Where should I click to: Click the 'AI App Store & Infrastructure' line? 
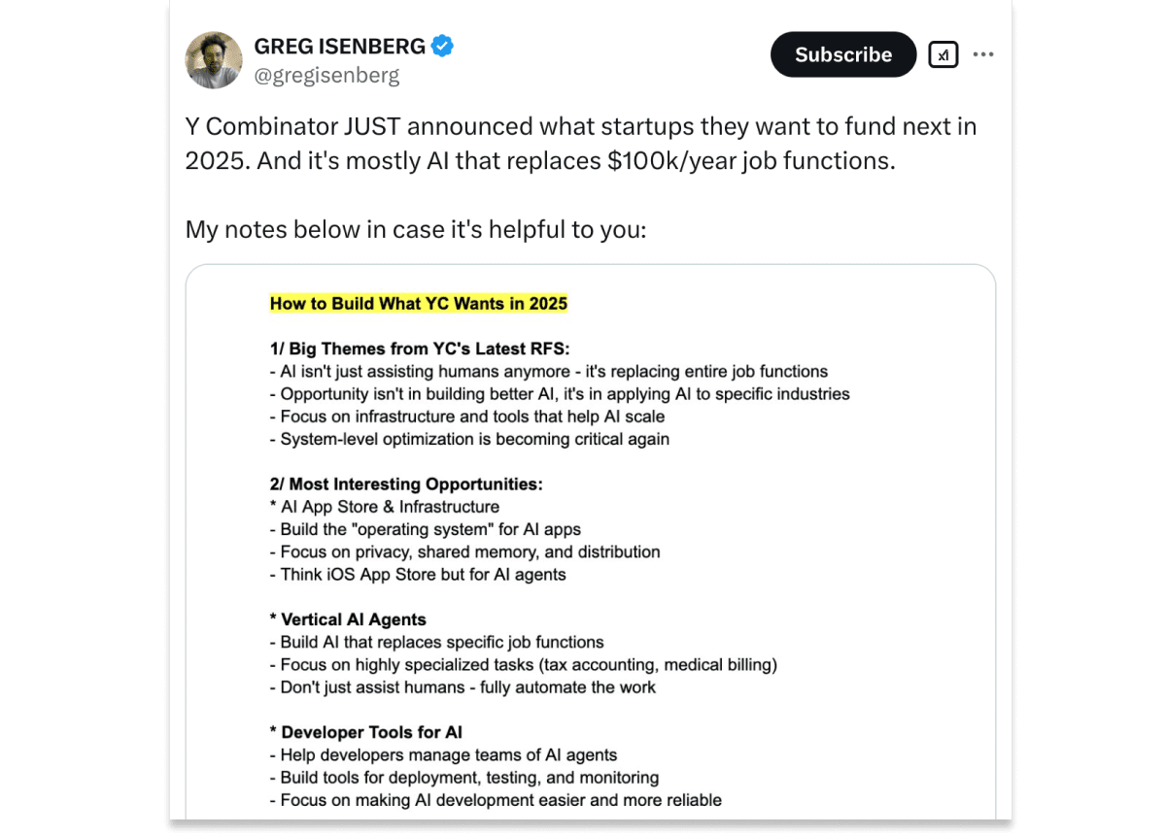point(385,507)
